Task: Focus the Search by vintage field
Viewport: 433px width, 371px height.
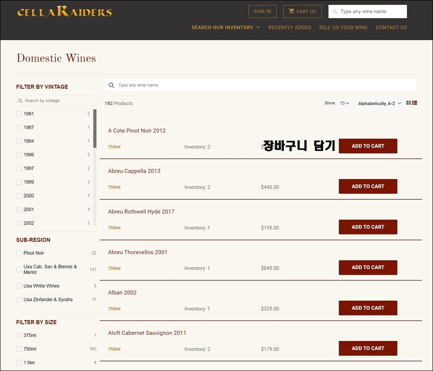Action: point(56,101)
